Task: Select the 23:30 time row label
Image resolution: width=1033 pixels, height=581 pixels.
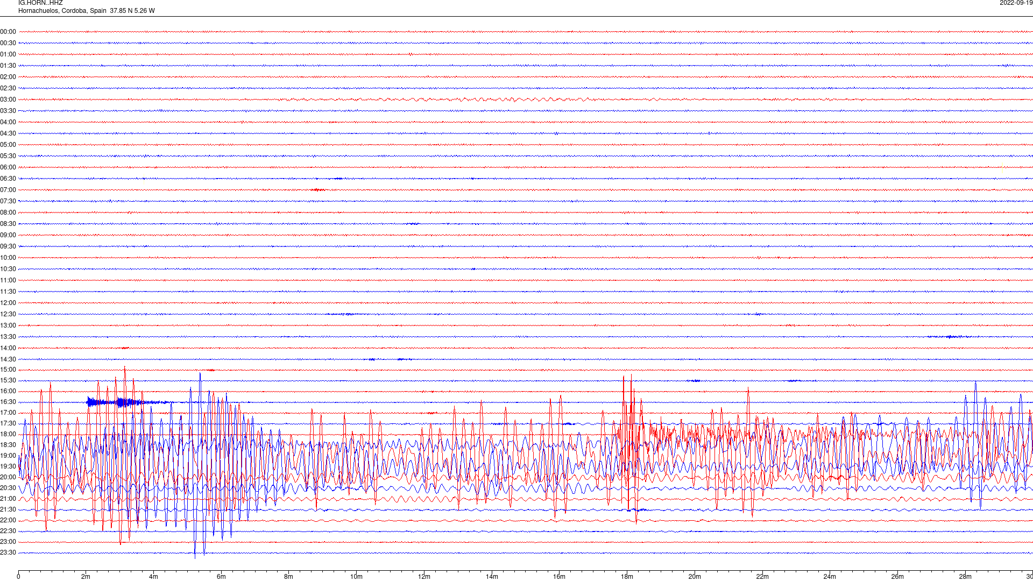Action: 8,552
